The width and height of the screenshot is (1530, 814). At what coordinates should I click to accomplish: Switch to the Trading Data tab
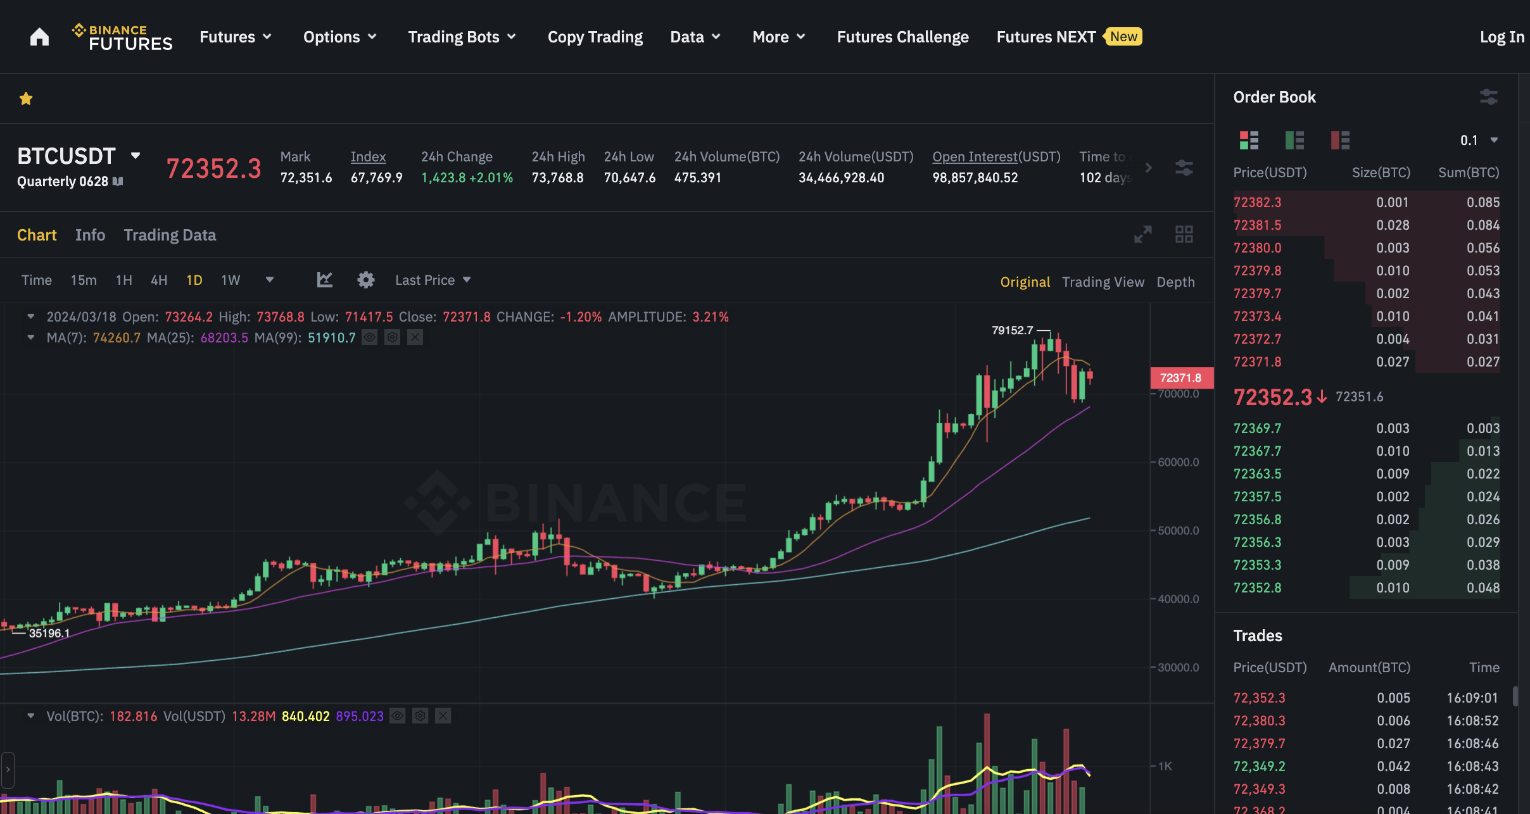[x=170, y=235]
